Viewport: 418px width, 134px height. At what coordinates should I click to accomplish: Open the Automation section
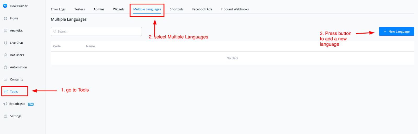18,67
